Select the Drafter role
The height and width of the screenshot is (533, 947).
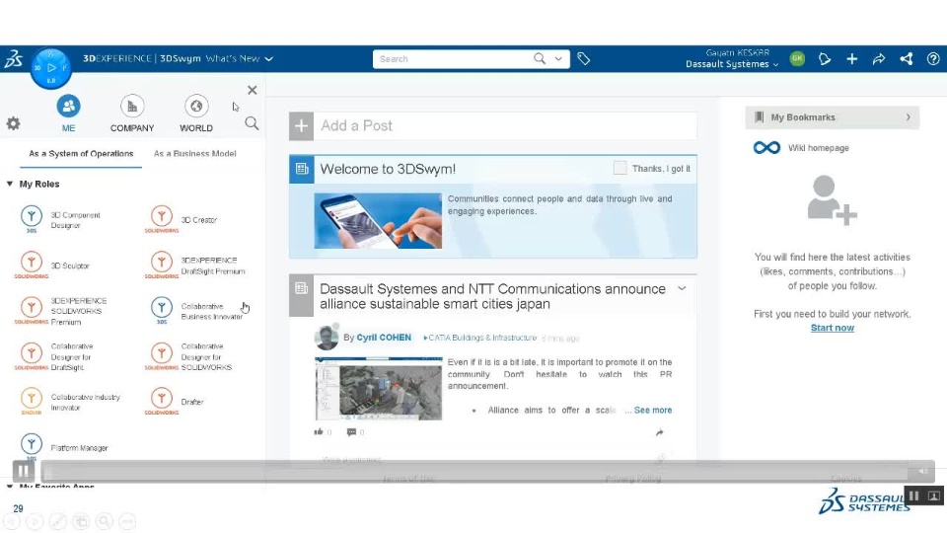coord(176,402)
